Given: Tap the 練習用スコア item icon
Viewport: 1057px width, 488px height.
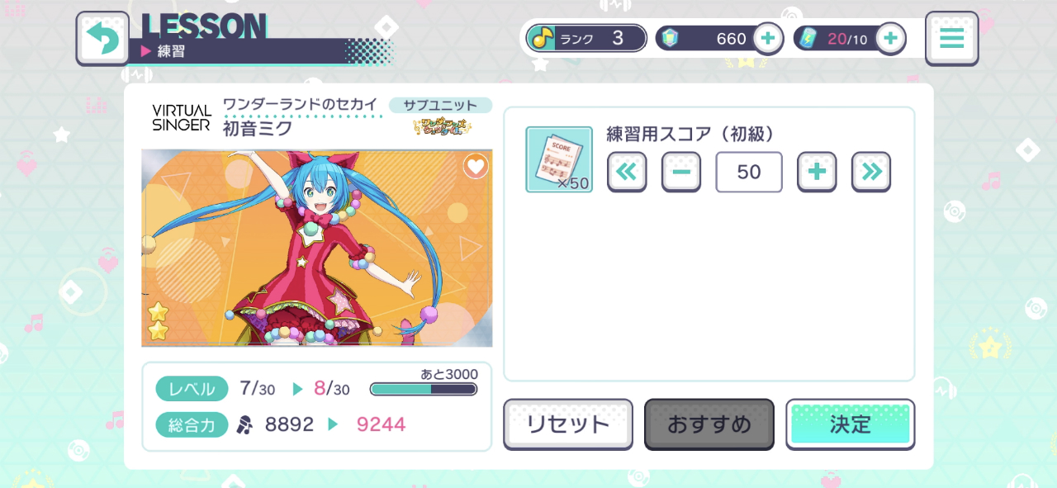Looking at the screenshot, I should pos(559,159).
